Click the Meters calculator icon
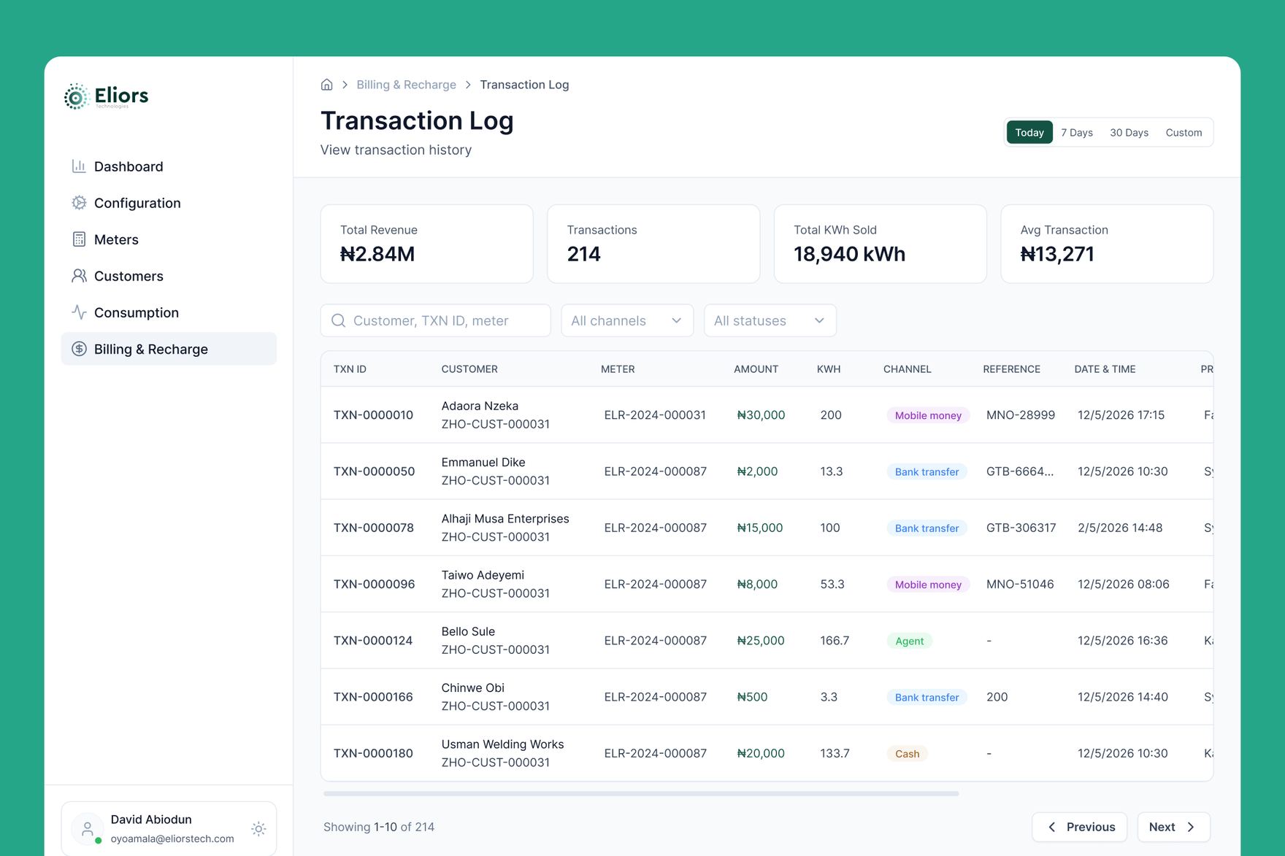Screen dimensions: 1285x856 (x=79, y=239)
